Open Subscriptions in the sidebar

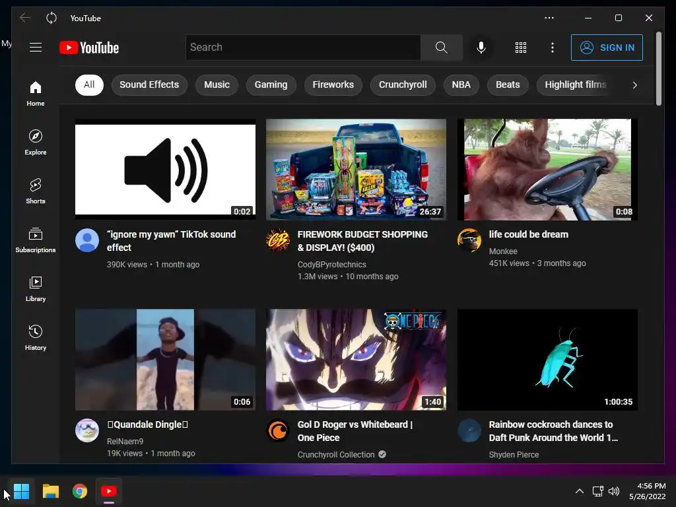point(36,240)
